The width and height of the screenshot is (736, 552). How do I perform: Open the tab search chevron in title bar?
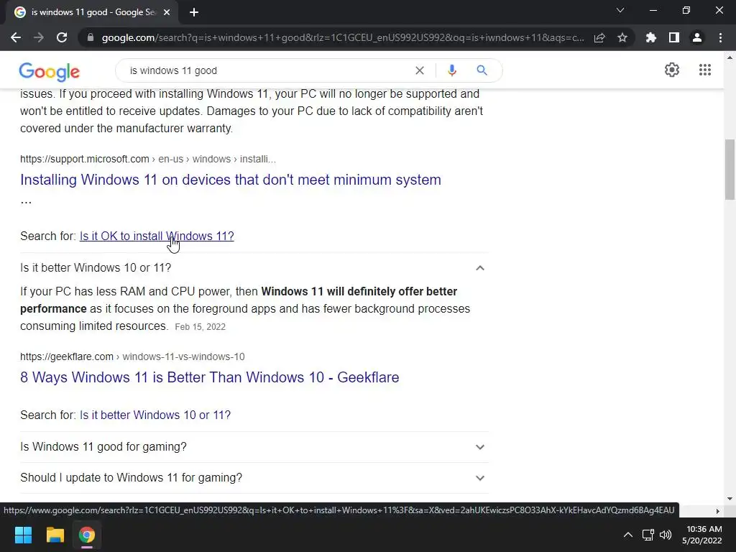pos(620,10)
